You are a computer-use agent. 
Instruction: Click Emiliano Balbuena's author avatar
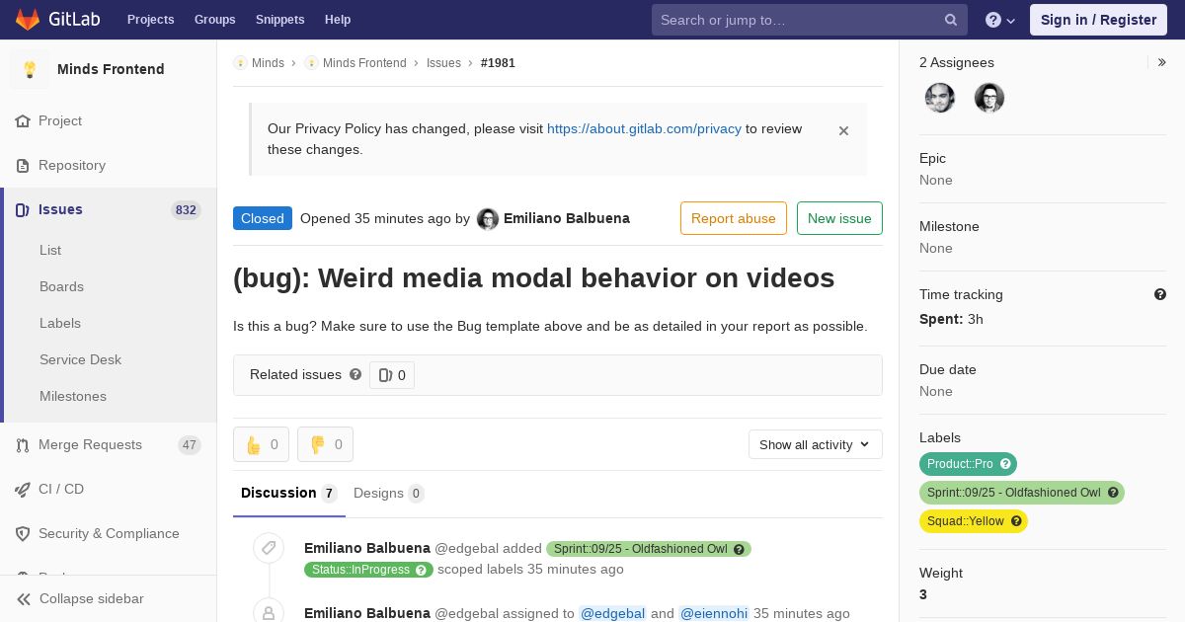(x=488, y=219)
